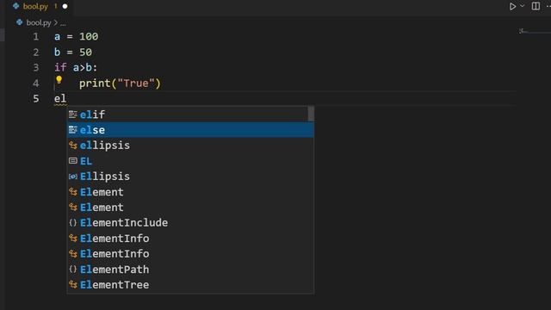Click the bool.py breadcrumb item

tap(39, 23)
